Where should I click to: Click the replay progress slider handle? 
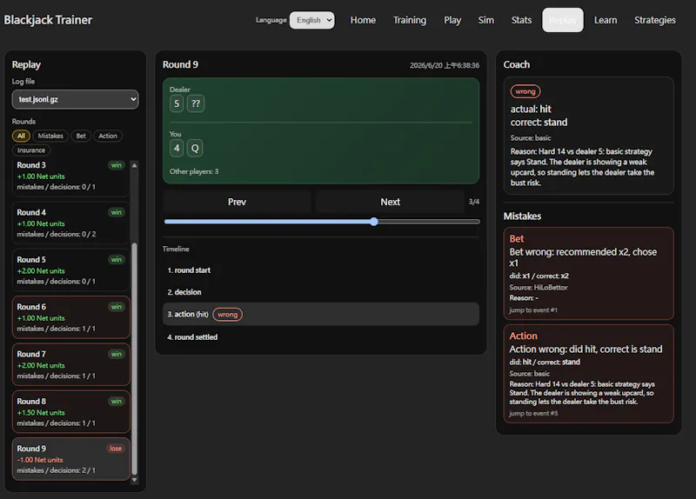tap(374, 222)
